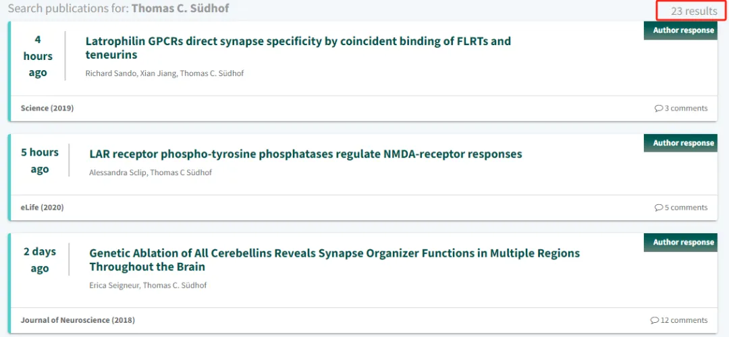Click the eLife (2020) journal label
This screenshot has height=337, width=729.
pyautogui.click(x=42, y=208)
